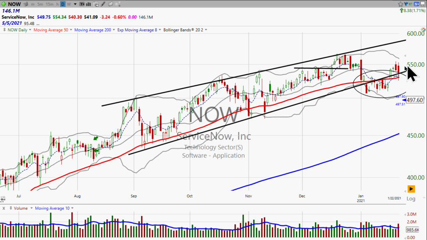This screenshot has width=427, height=240.
Task: Select the Daily 'D' timeframe button
Action: click(x=63, y=4)
